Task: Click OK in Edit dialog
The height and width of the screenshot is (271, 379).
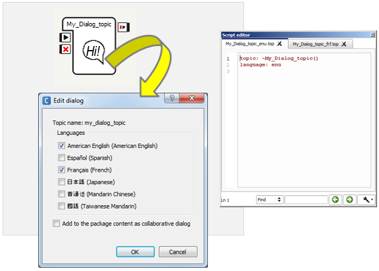Action: click(136, 252)
